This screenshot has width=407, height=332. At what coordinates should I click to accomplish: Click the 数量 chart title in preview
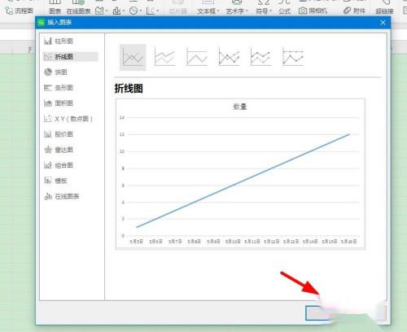(240, 107)
